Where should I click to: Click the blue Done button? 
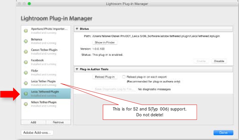tap(223, 133)
